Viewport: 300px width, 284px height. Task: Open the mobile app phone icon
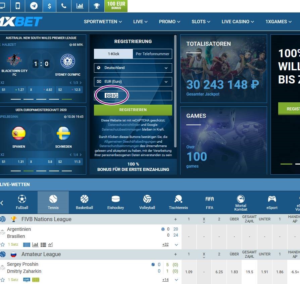17,6
